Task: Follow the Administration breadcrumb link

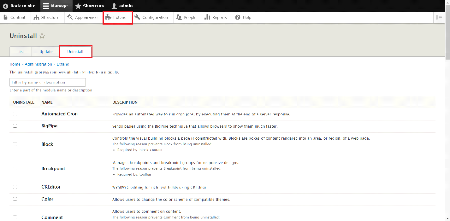Action: tap(38, 64)
